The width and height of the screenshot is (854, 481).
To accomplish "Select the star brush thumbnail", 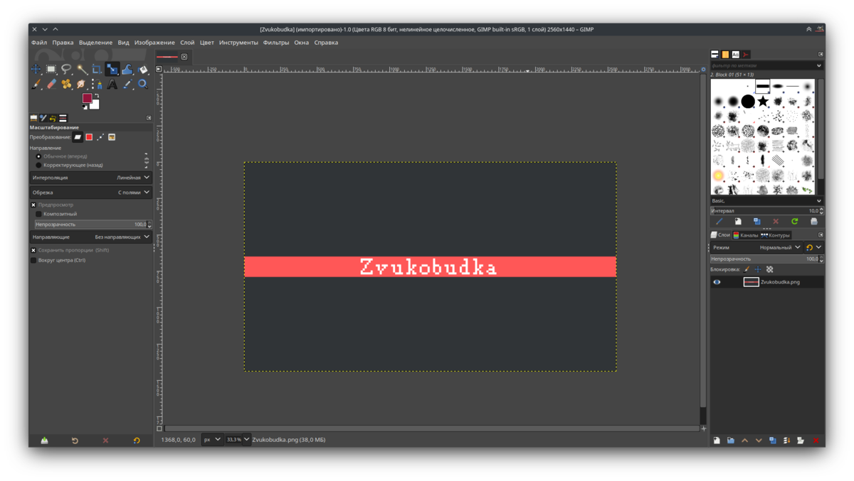I will [x=763, y=102].
